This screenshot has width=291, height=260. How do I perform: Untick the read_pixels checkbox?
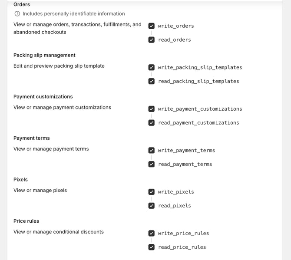151,206
